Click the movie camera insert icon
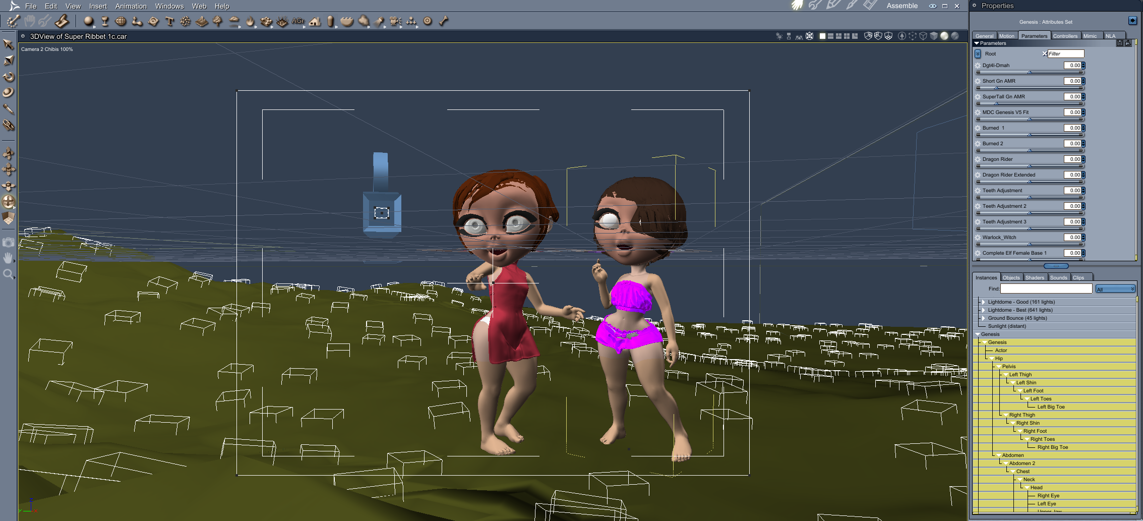Screen dimensions: 1143x521 [x=395, y=21]
